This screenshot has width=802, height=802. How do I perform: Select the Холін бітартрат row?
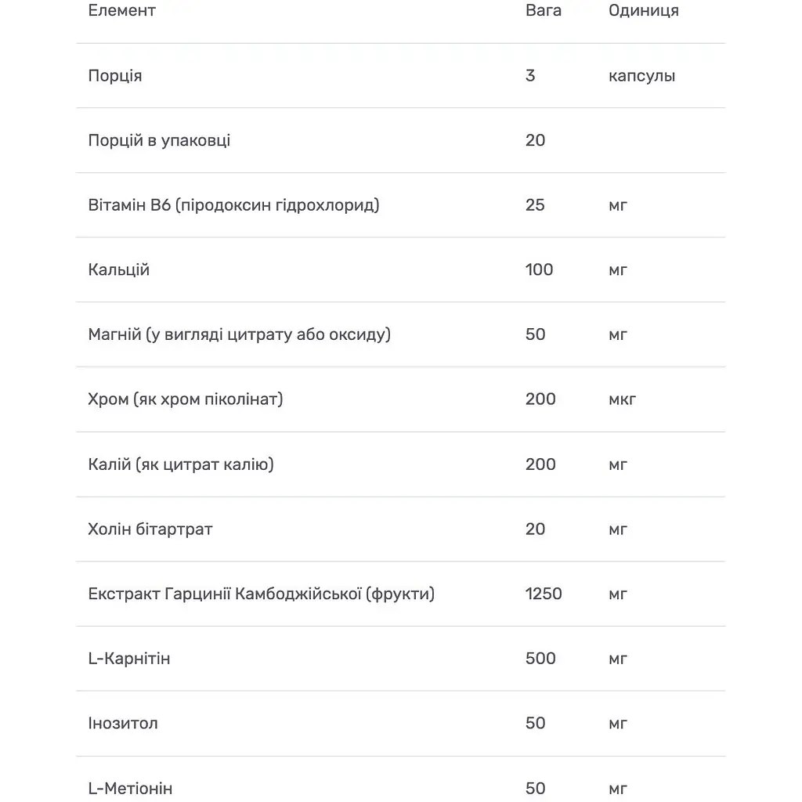[150, 529]
